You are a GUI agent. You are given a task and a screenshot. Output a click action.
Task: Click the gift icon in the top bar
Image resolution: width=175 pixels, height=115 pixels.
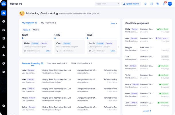coord(145,4)
